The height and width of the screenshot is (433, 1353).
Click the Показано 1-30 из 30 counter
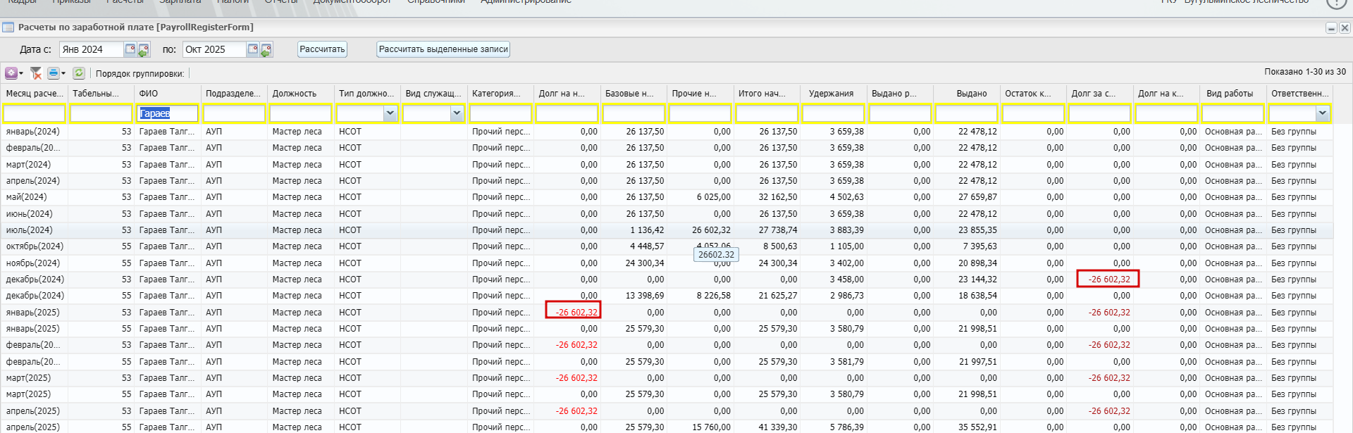1304,72
